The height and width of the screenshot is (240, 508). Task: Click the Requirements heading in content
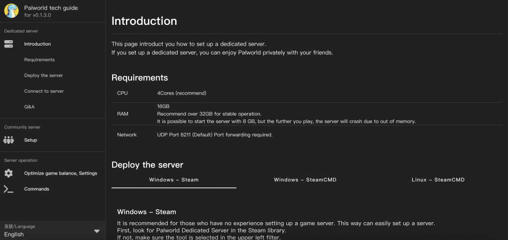click(x=139, y=78)
